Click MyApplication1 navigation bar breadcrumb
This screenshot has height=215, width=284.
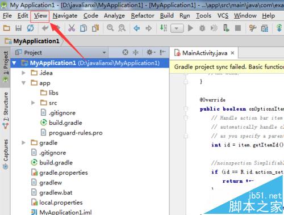32,41
